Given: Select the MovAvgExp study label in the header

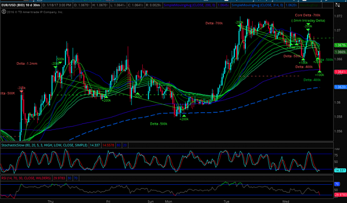Looking at the screenshot, I should tap(309, 5).
